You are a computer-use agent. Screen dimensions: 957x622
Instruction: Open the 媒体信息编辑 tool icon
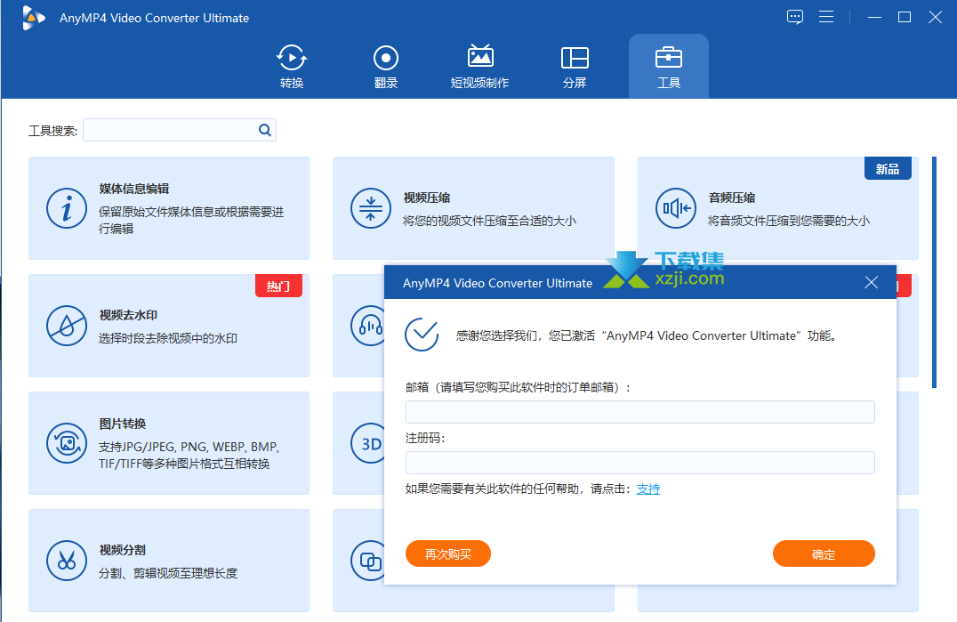(67, 208)
